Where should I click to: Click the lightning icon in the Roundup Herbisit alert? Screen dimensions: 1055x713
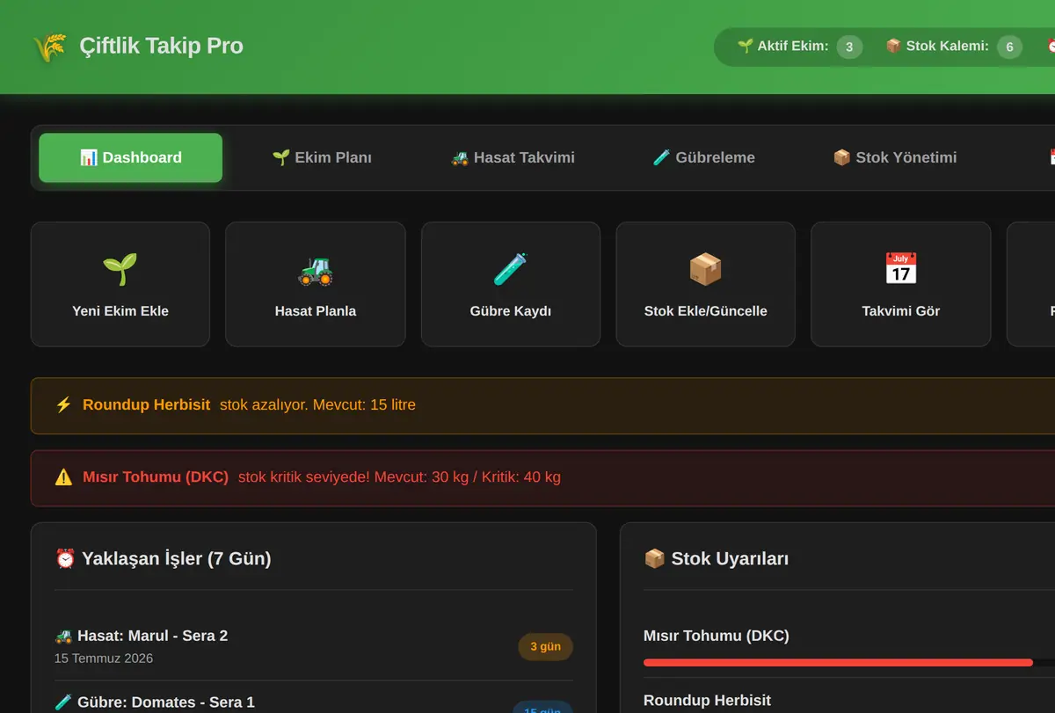click(x=63, y=405)
